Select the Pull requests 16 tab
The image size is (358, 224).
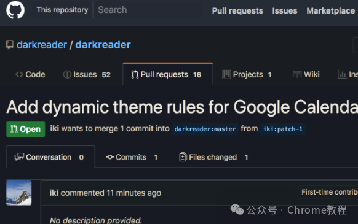click(168, 74)
